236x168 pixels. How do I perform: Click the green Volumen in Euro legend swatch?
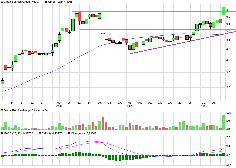coord(2,110)
